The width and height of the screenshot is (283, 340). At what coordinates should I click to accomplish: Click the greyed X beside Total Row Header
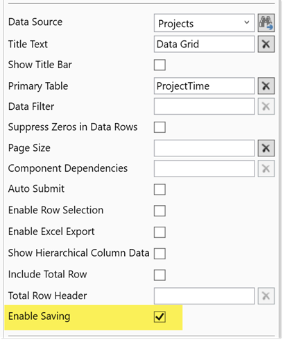point(266,296)
